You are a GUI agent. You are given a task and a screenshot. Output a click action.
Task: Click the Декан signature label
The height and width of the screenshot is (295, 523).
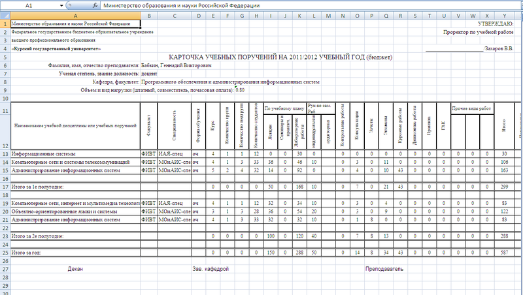click(x=75, y=269)
